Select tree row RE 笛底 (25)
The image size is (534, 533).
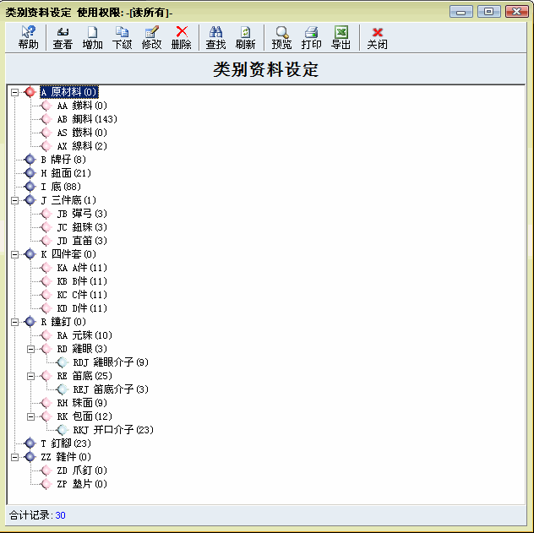84,376
